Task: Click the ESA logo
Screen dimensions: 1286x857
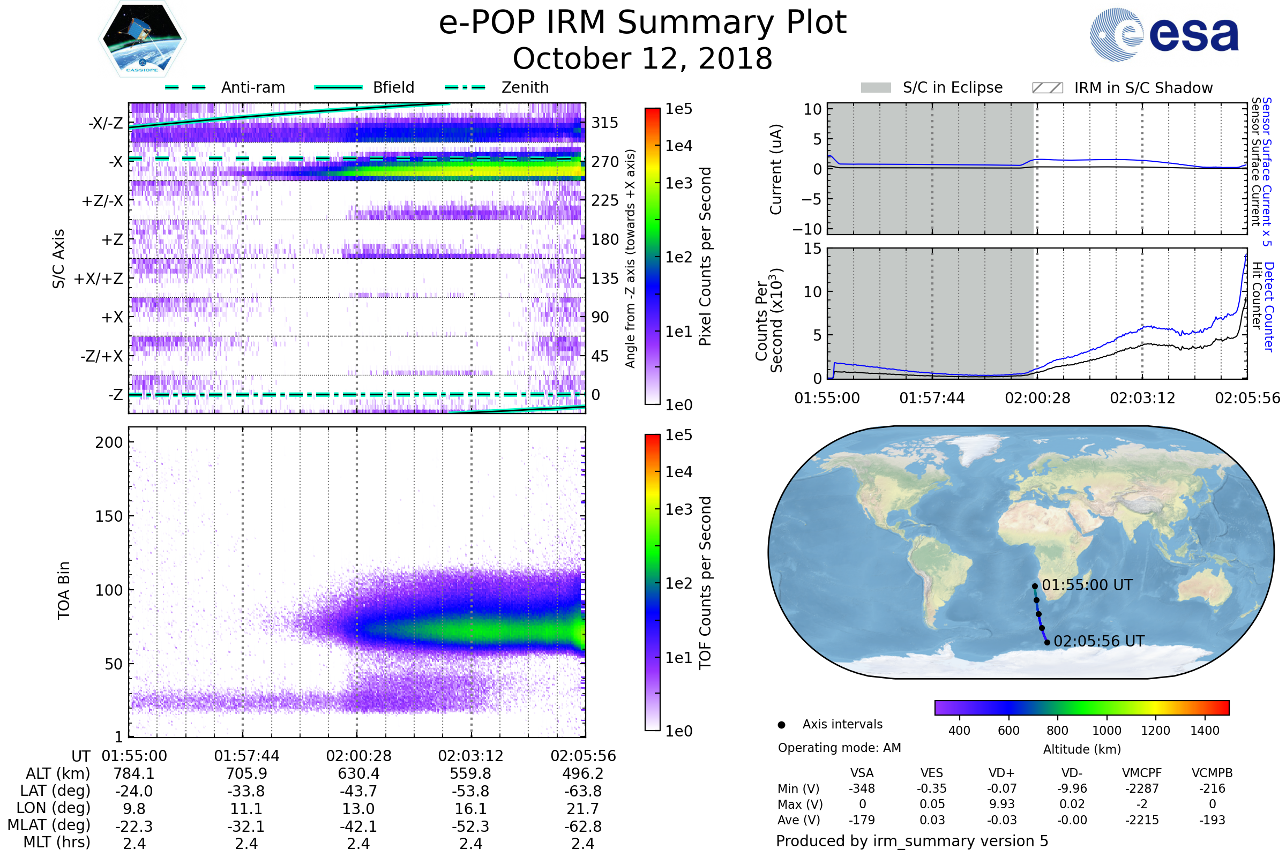Action: coord(1163,34)
